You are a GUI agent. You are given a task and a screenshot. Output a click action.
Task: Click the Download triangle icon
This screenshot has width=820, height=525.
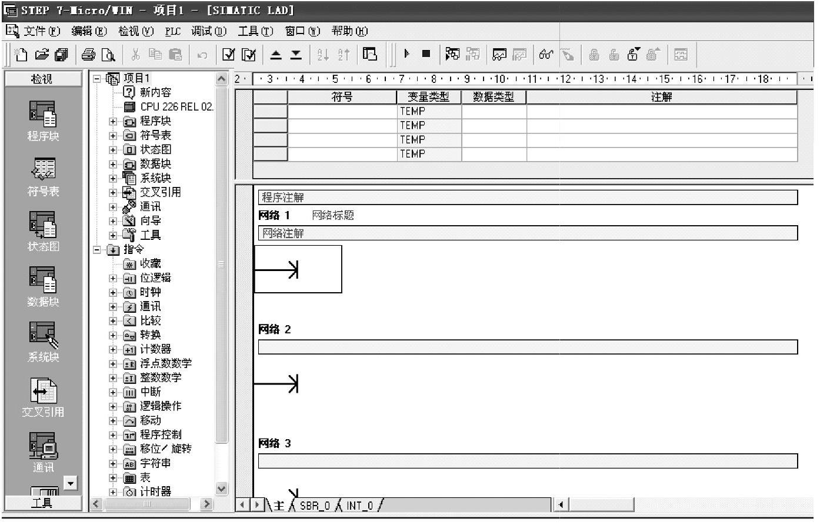click(296, 55)
